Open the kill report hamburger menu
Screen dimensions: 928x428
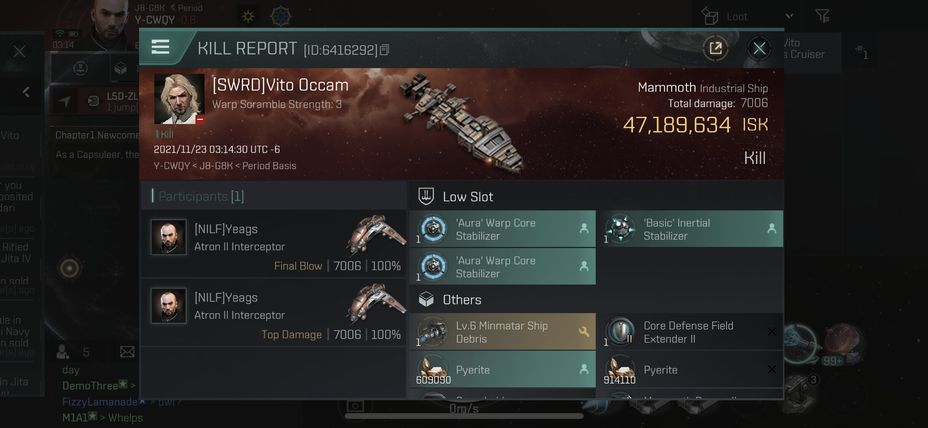[160, 47]
